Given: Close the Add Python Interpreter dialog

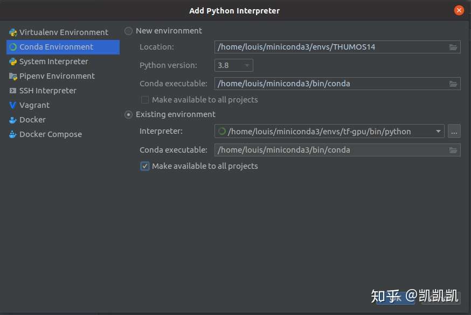Looking at the screenshot, I should pyautogui.click(x=459, y=11).
